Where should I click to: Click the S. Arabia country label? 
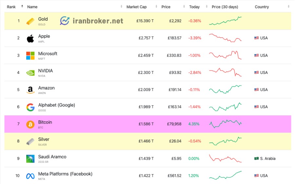[268, 159]
